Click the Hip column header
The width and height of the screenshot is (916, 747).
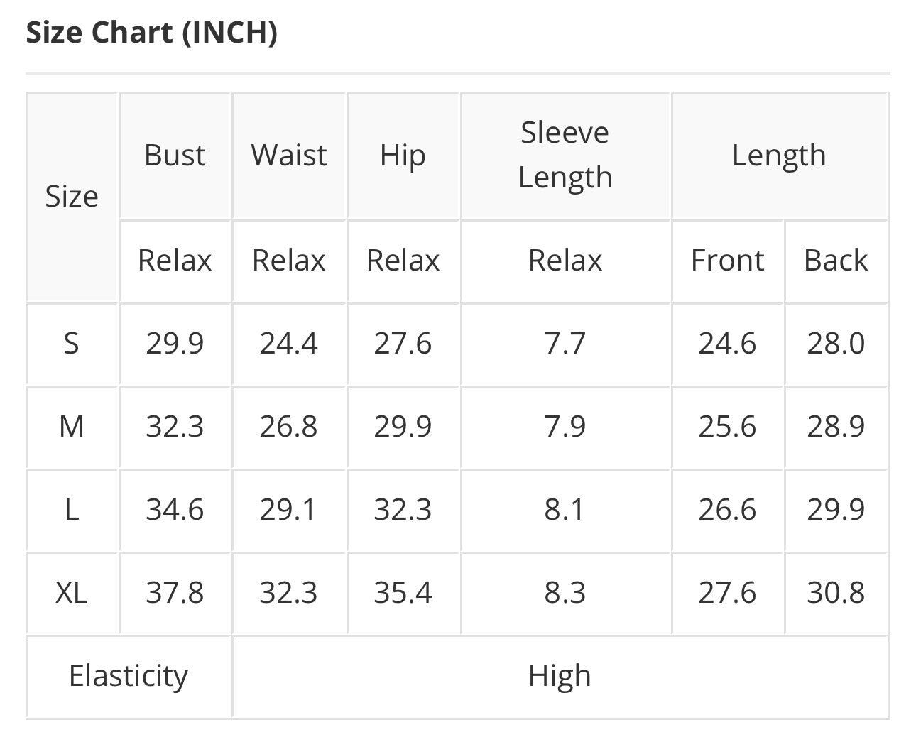click(403, 156)
